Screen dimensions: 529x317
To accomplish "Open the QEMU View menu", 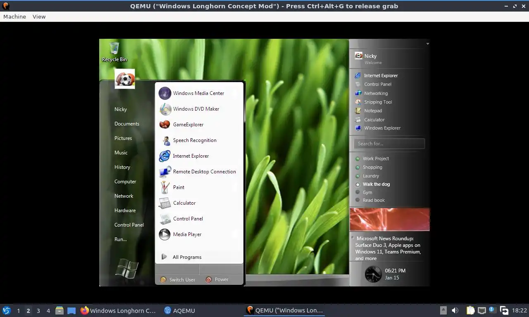I will (39, 17).
